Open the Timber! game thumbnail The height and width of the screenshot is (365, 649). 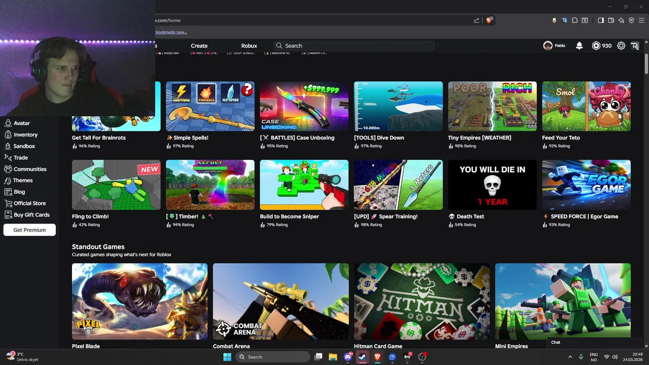[x=210, y=185]
